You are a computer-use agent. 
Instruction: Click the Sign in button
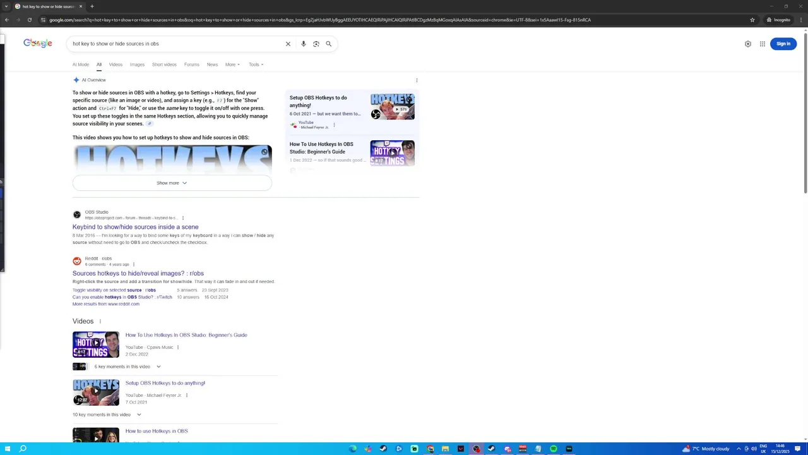click(783, 44)
